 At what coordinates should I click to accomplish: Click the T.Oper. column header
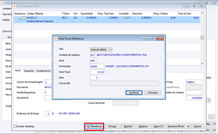tap(67, 13)
